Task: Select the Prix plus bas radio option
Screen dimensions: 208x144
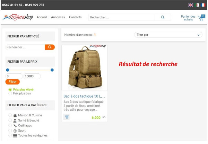Action: (x=10, y=93)
